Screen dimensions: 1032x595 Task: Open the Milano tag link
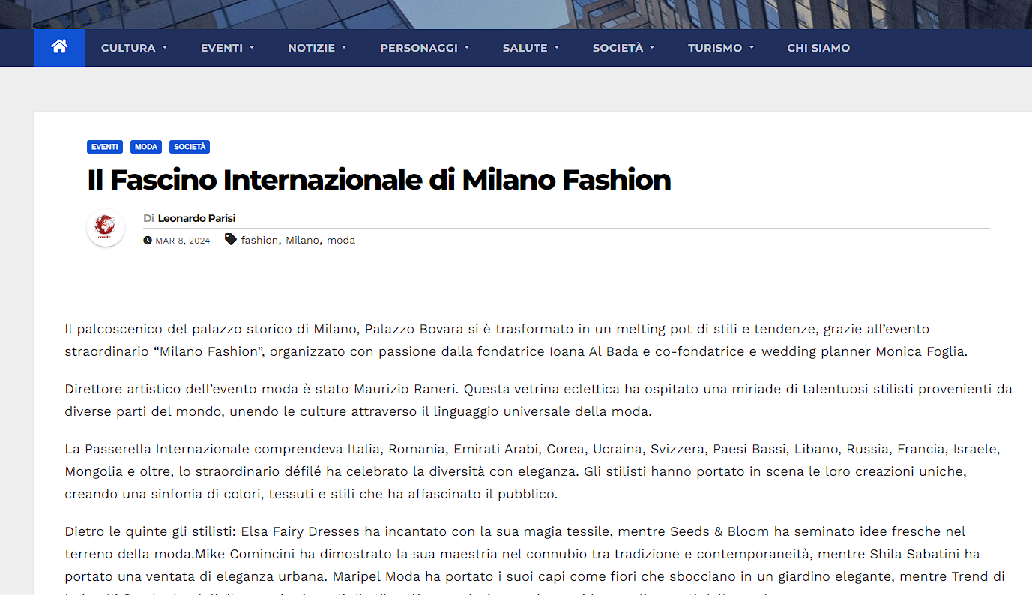pos(302,241)
